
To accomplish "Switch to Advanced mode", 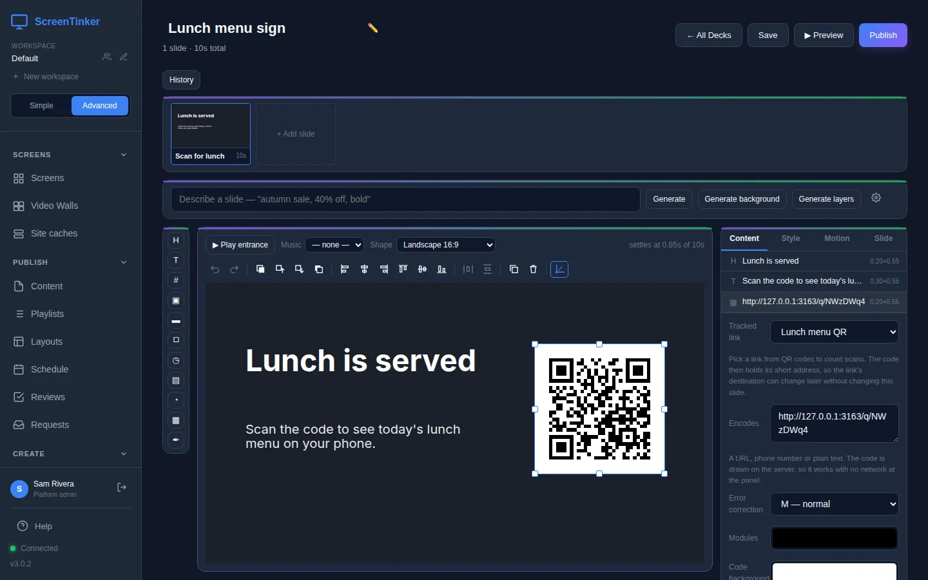I will pyautogui.click(x=100, y=106).
